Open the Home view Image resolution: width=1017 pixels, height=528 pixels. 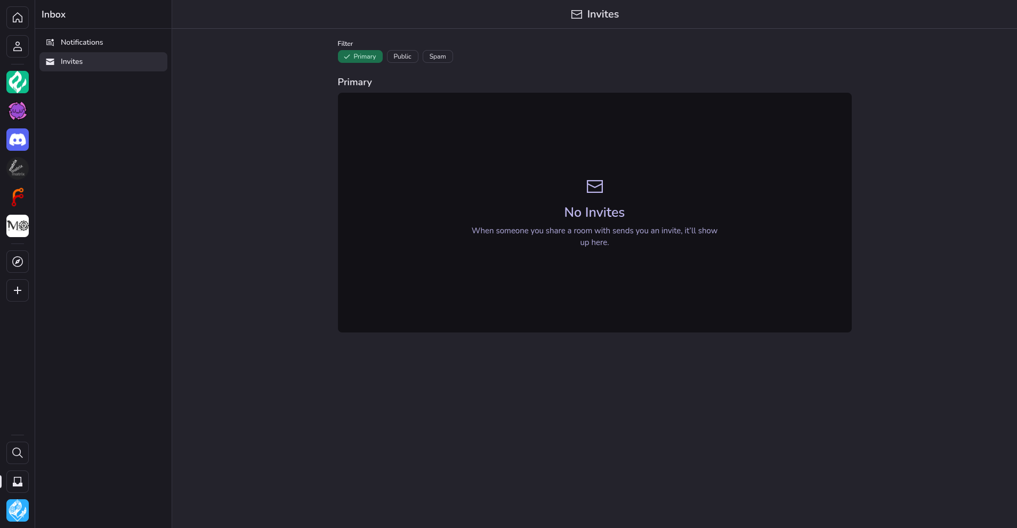(18, 18)
